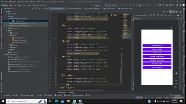Hide the Project panel with minus icon
Viewport: 186px width, 104px height.
tap(47, 8)
